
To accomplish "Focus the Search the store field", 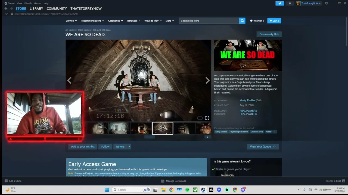I will click(x=209, y=21).
